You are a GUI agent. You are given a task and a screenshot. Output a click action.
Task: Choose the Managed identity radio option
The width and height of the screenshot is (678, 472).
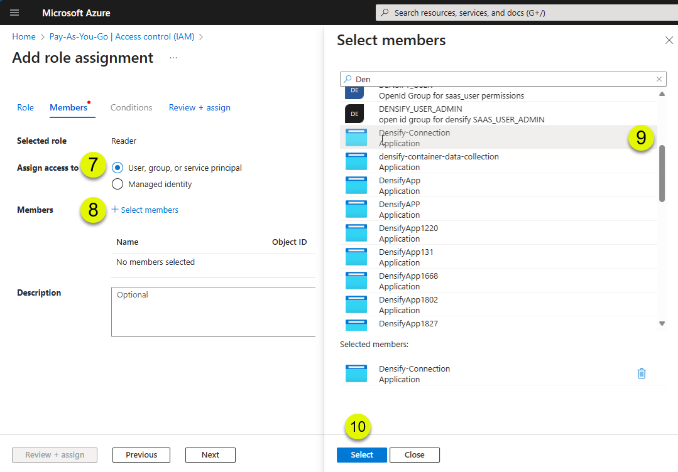click(x=118, y=184)
